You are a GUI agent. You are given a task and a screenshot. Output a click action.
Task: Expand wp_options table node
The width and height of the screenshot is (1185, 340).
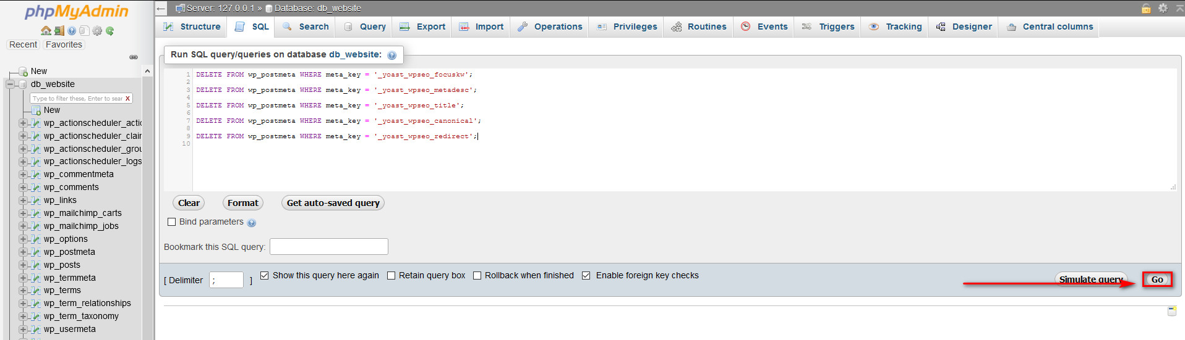[x=23, y=239]
